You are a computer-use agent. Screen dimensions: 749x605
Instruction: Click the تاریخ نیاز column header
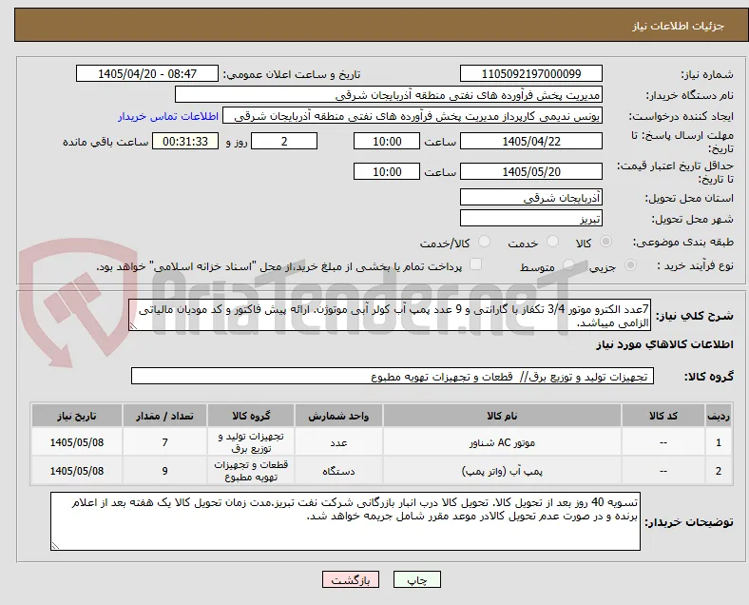coord(76,416)
